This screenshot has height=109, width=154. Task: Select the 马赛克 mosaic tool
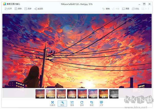click(52, 104)
